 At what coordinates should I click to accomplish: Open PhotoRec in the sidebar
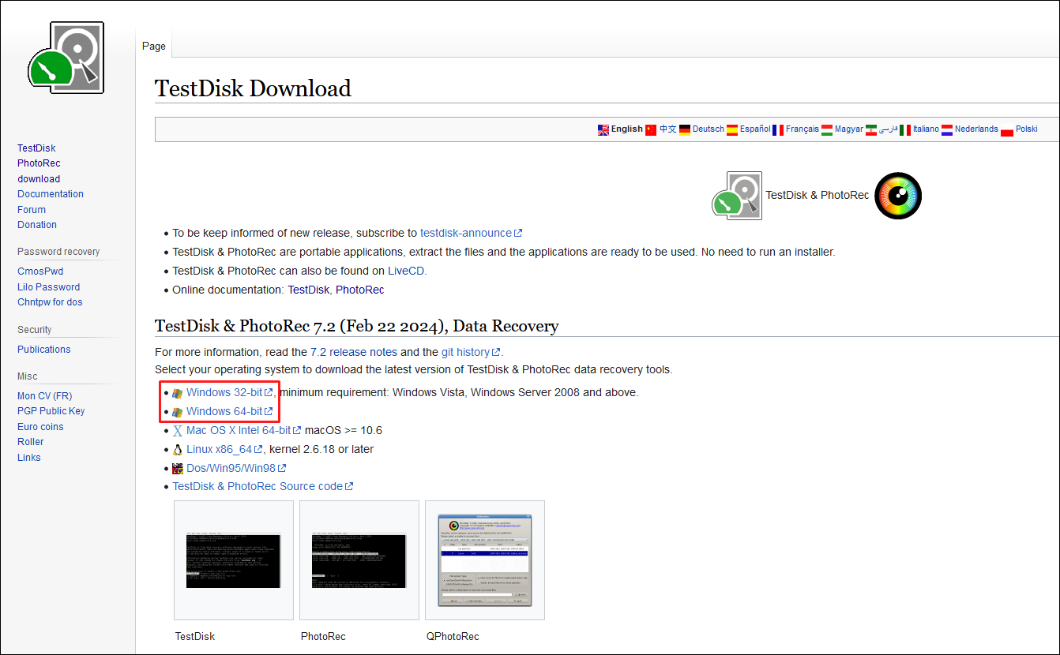point(39,163)
